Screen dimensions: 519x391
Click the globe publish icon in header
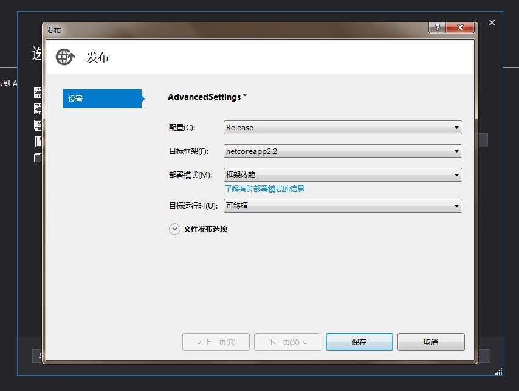[65, 57]
